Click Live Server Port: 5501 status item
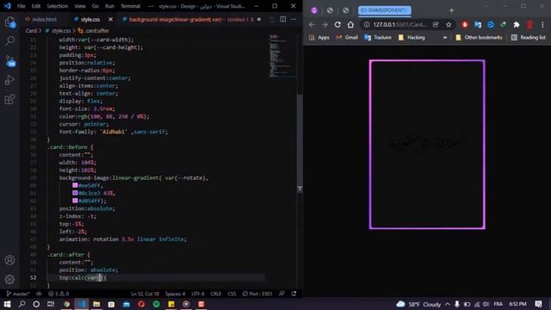Image resolution: width=551 pixels, height=310 pixels. 257,294
